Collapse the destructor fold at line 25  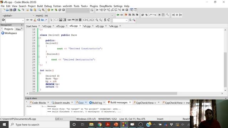tap(39, 57)
